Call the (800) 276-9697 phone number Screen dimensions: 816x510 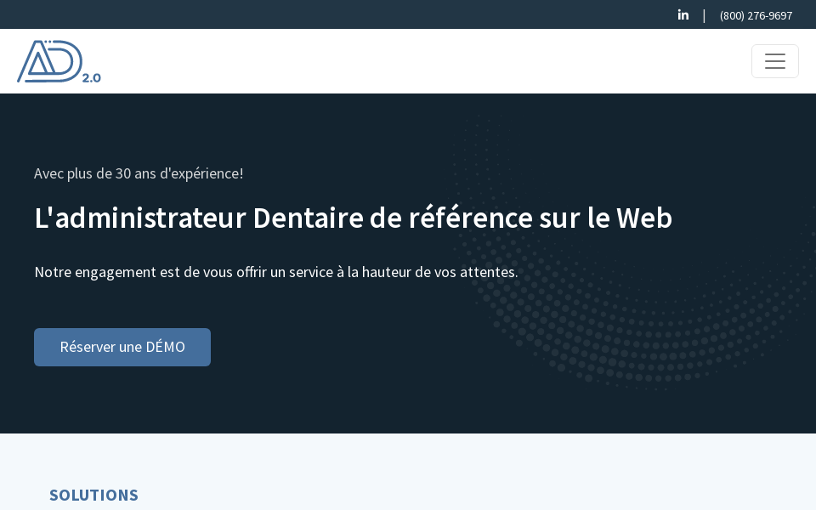coord(756,15)
